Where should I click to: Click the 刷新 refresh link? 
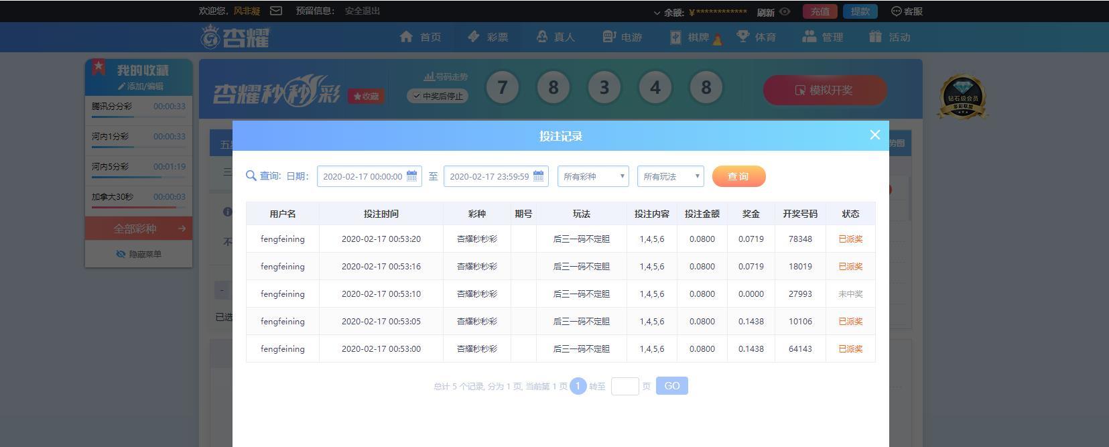pos(765,12)
